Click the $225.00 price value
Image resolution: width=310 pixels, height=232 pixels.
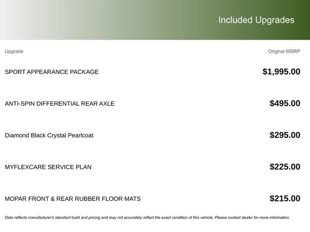click(x=285, y=167)
